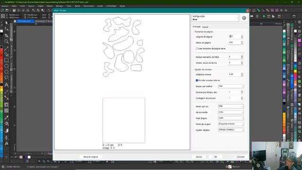This screenshot has height=170, width=302.
Task: Click the Save disk icon
Action: [14, 10]
